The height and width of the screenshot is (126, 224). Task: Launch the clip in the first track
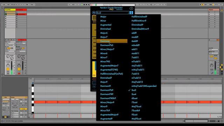[x=6, y=14]
